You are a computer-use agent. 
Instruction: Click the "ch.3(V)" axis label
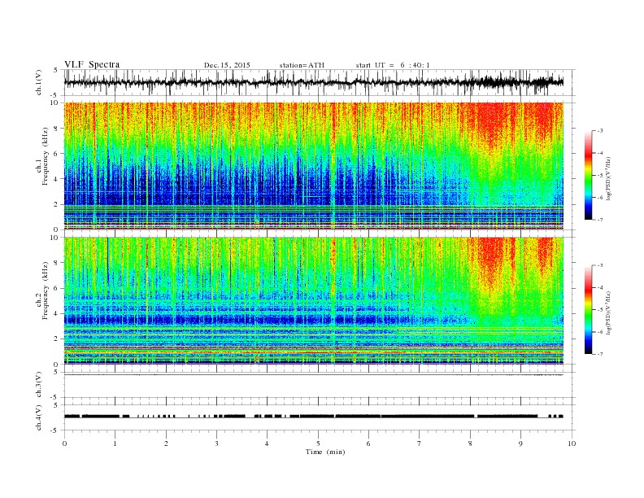click(x=39, y=385)
